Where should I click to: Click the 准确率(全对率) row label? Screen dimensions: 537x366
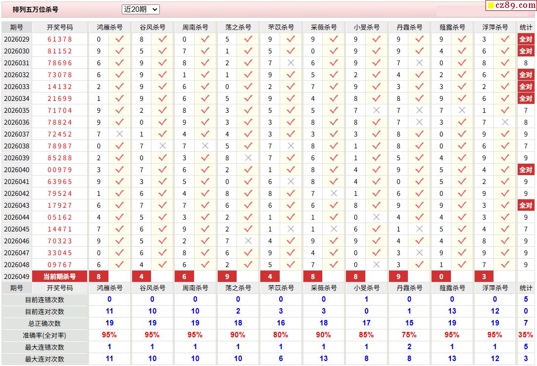[x=45, y=335]
